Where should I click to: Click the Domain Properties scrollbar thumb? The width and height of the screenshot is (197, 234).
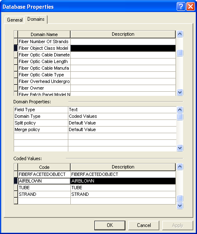(x=180, y=117)
